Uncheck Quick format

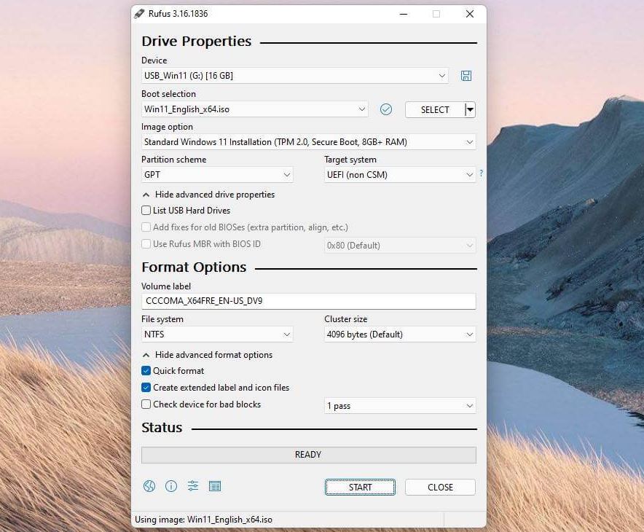146,370
